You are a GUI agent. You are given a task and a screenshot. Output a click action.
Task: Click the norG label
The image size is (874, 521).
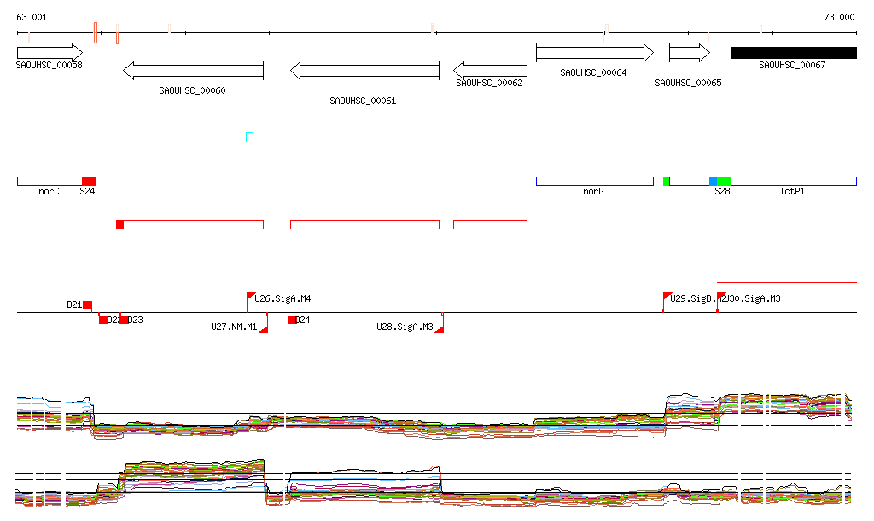(x=593, y=192)
